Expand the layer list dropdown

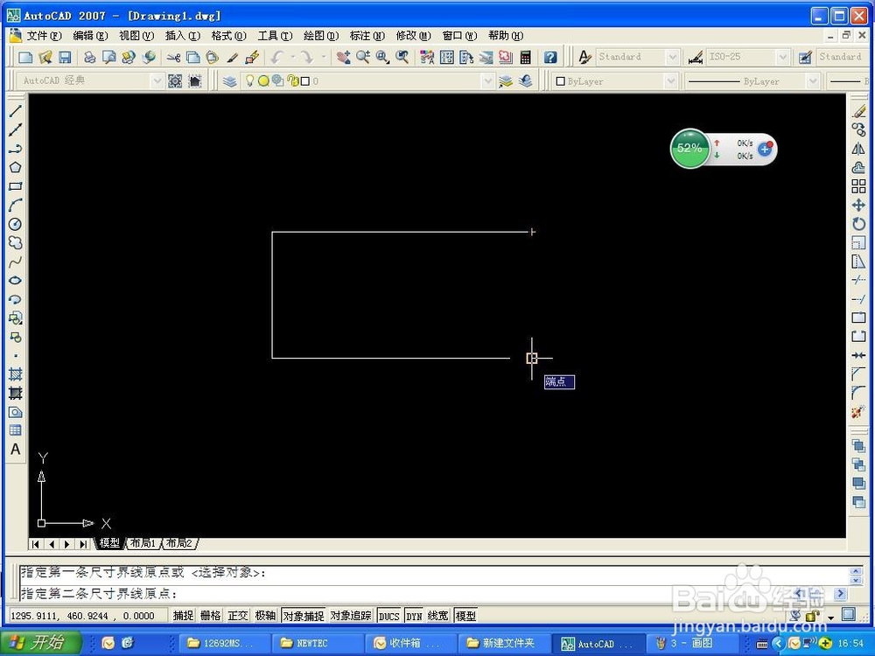tap(488, 81)
